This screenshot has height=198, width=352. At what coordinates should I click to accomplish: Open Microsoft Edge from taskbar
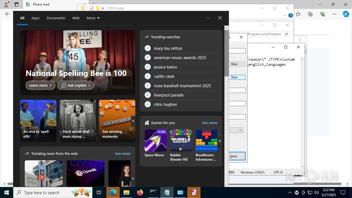click(x=113, y=193)
